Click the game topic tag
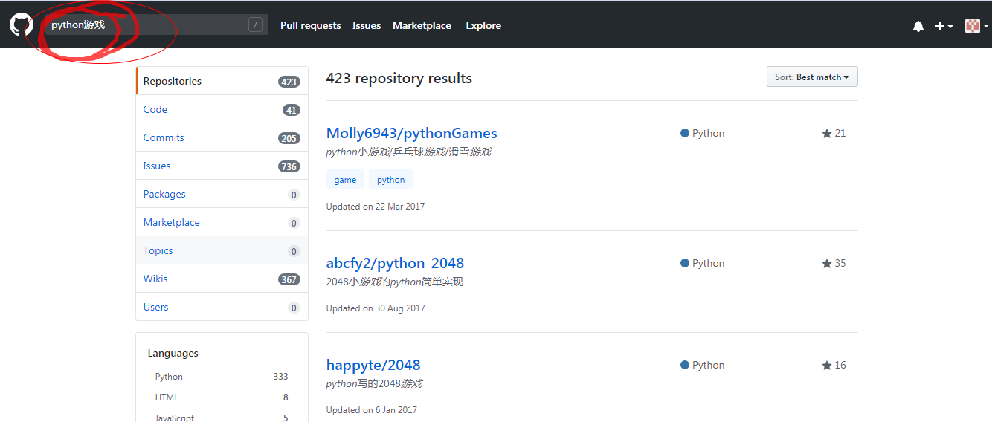The height and width of the screenshot is (422, 992). [x=345, y=179]
